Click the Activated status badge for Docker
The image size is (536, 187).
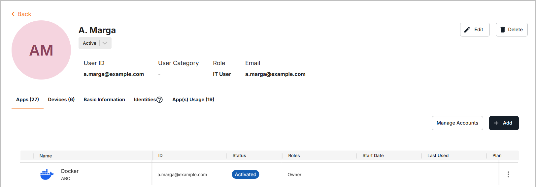(245, 175)
